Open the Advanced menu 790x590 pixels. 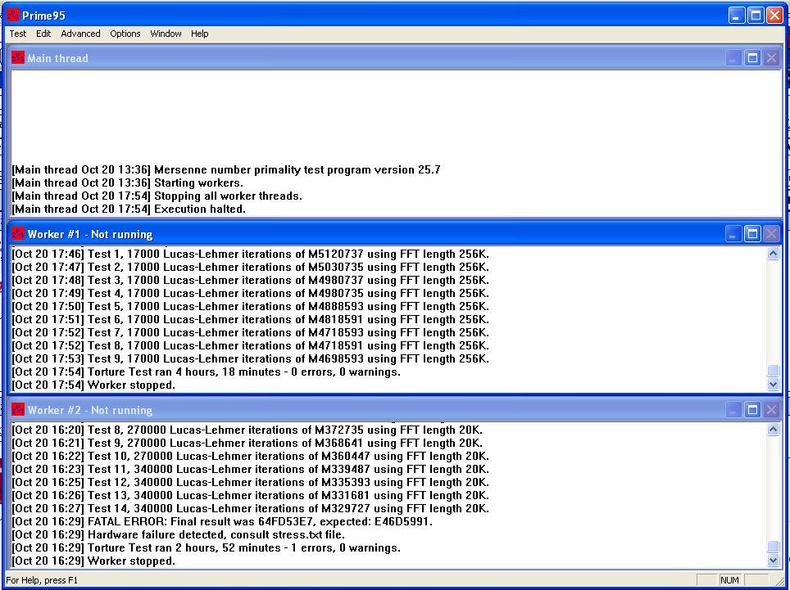coord(80,34)
